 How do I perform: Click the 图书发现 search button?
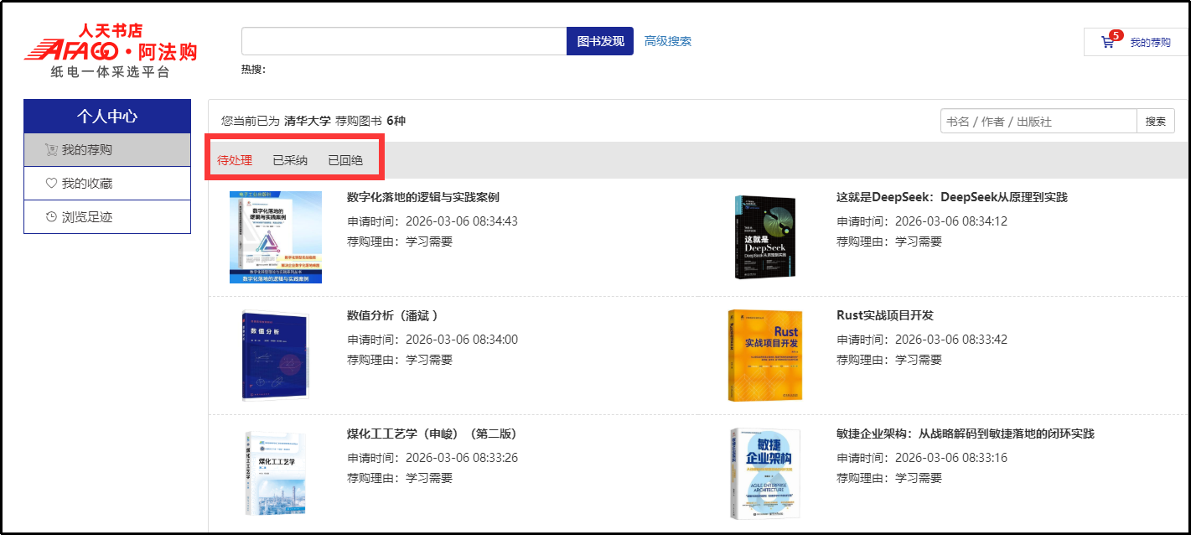(600, 41)
